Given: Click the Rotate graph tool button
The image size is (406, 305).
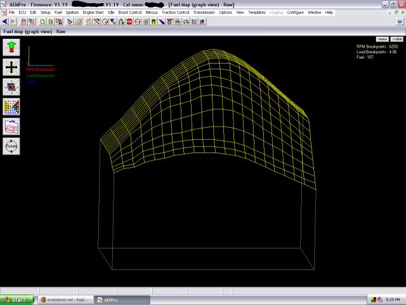Looking at the screenshot, I should coord(11,146).
